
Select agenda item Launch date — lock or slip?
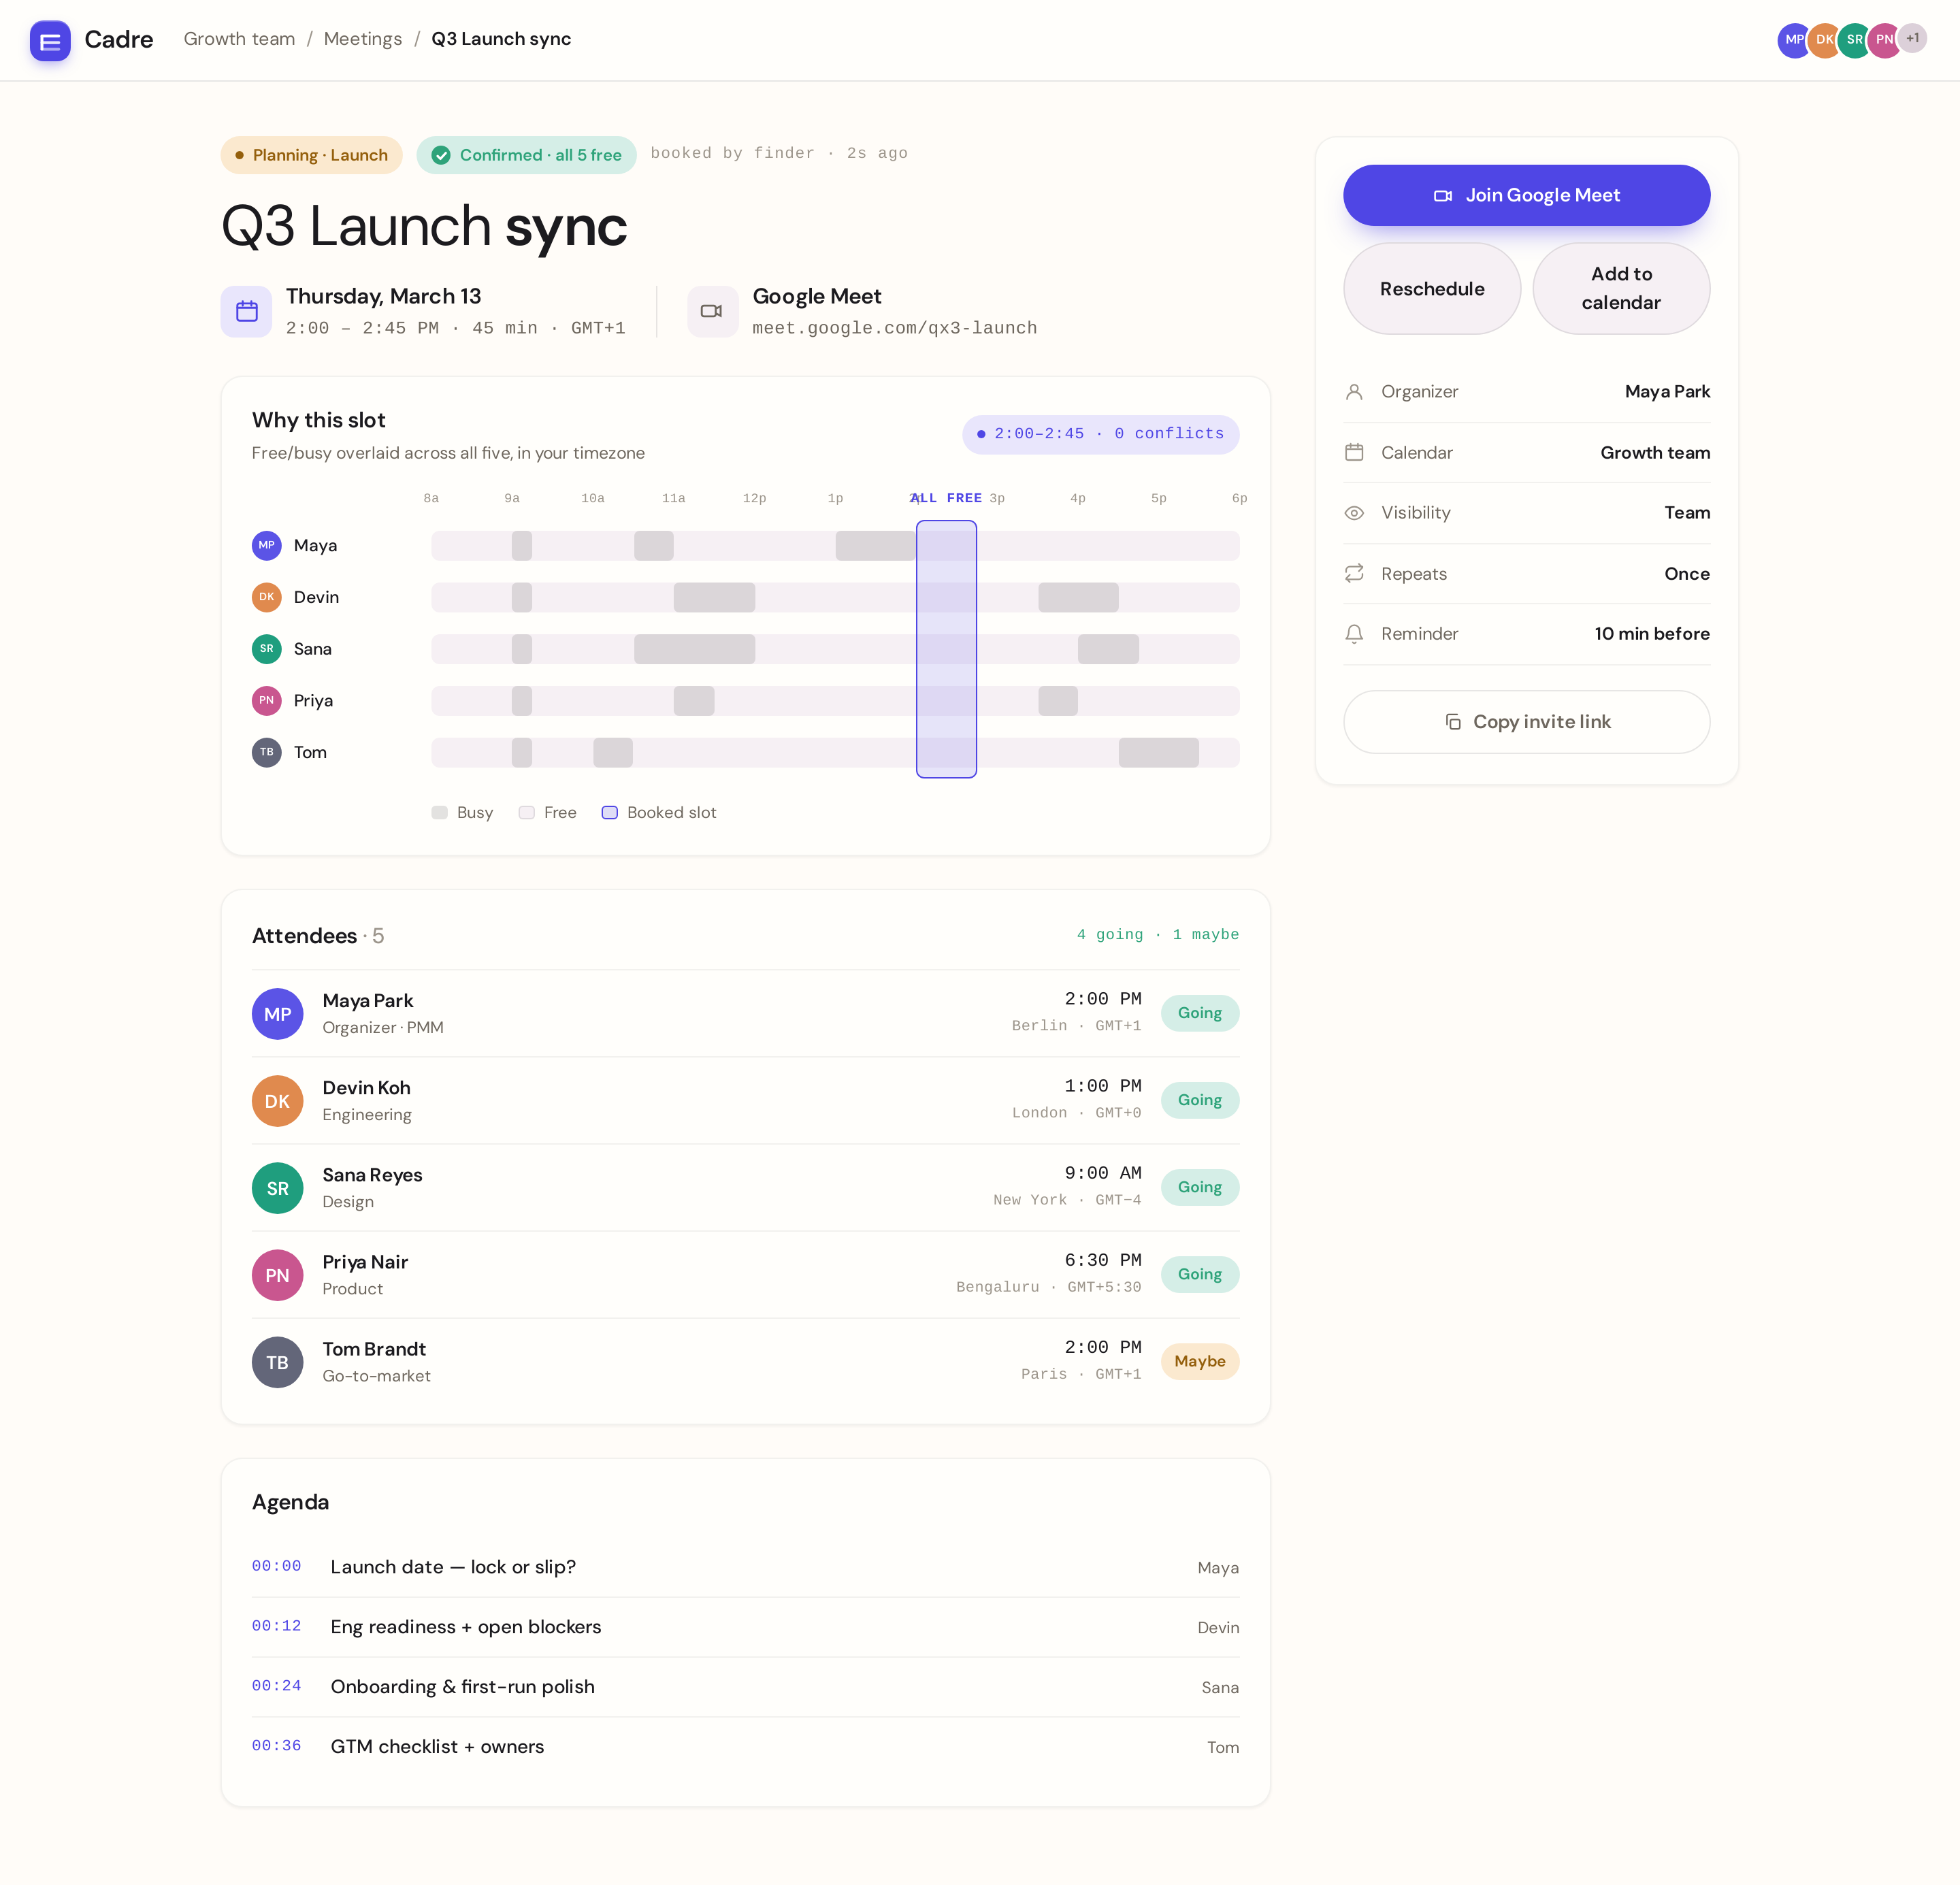pyautogui.click(x=745, y=1567)
